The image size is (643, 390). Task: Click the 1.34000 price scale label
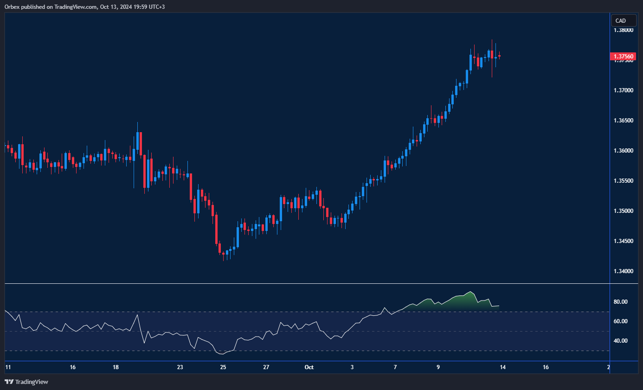[623, 271]
